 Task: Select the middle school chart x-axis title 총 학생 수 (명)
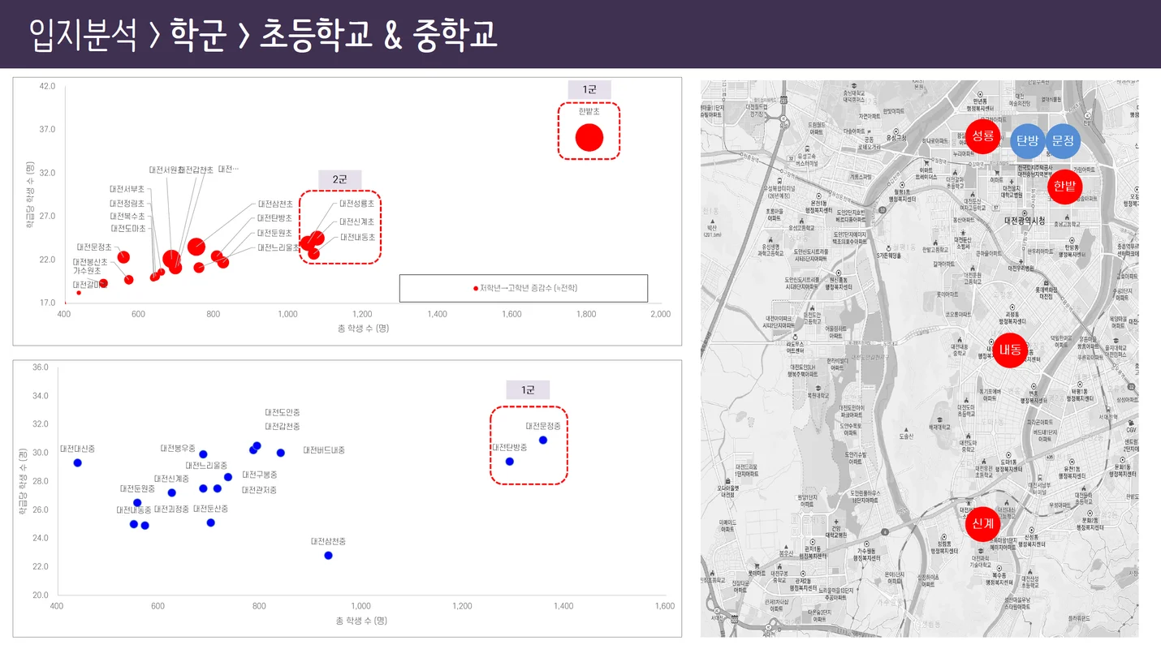point(361,620)
